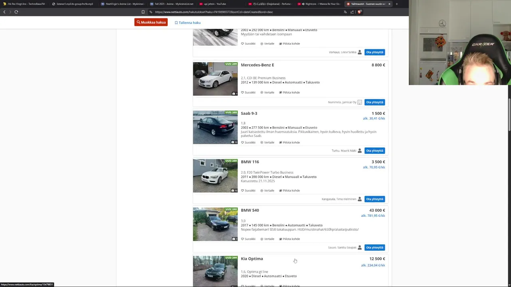Favorite the Saab 9-3 via Suosikki
The height and width of the screenshot is (287, 511).
tap(248, 142)
